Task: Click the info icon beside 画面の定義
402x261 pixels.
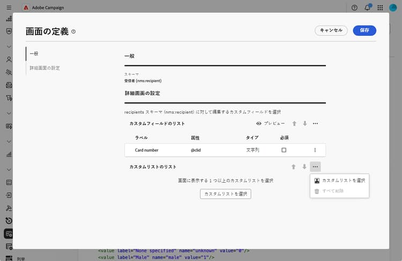Action: click(73, 32)
